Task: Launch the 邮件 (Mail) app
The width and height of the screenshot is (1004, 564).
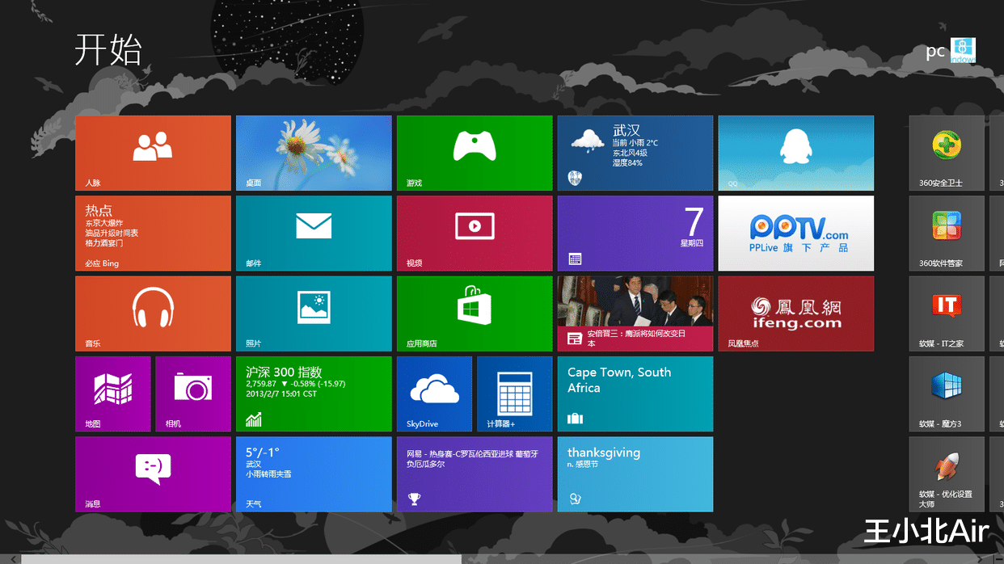Action: click(314, 233)
